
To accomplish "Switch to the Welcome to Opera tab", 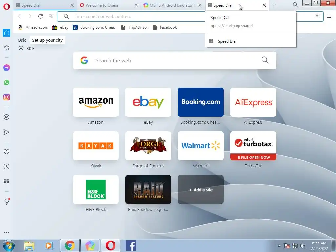I will (109, 5).
